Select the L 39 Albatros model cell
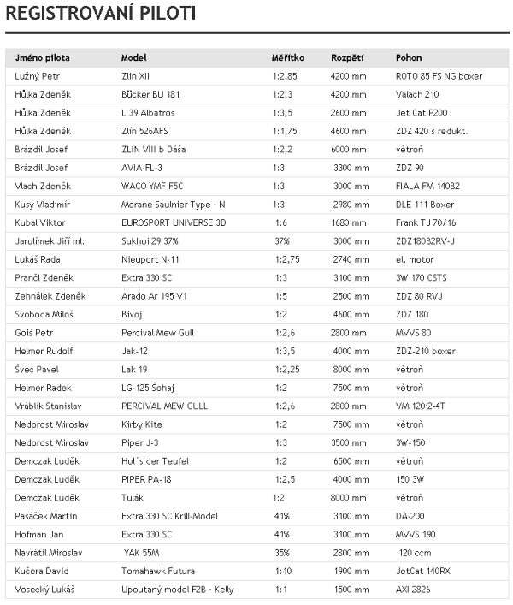The height and width of the screenshot is (605, 513). click(148, 113)
